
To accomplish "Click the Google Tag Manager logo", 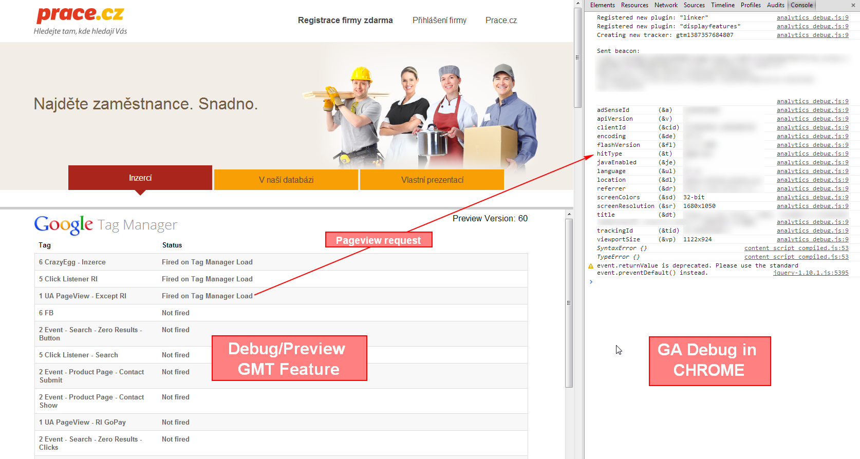I will tap(106, 225).
